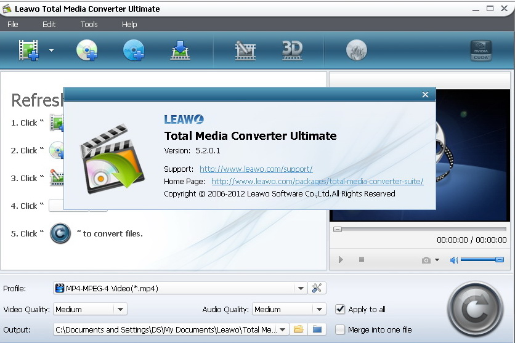
Task: Click the NVIDIA CUDA icon
Action: point(481,50)
